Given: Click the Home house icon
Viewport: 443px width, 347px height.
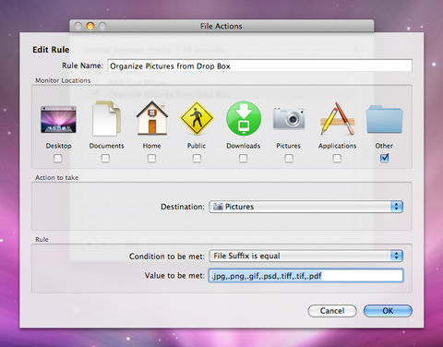Looking at the screenshot, I should pos(152,118).
